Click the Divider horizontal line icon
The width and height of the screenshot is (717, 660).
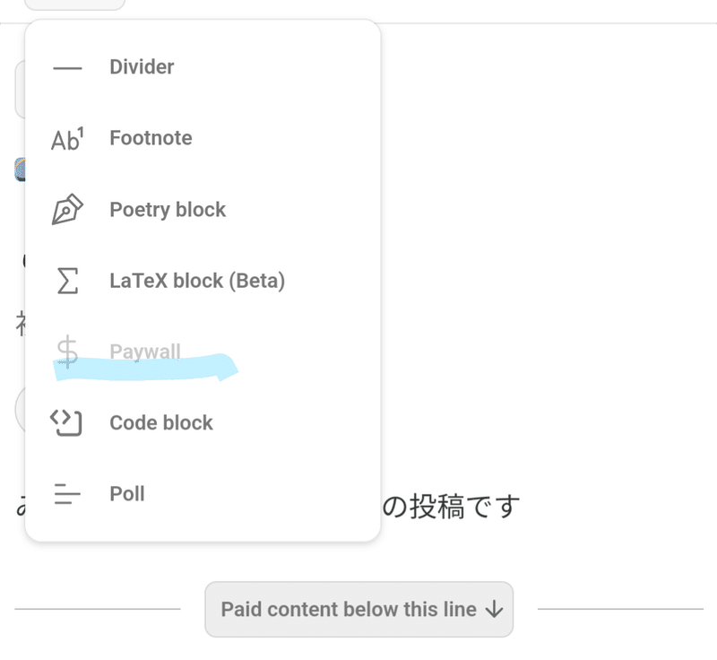point(67,67)
